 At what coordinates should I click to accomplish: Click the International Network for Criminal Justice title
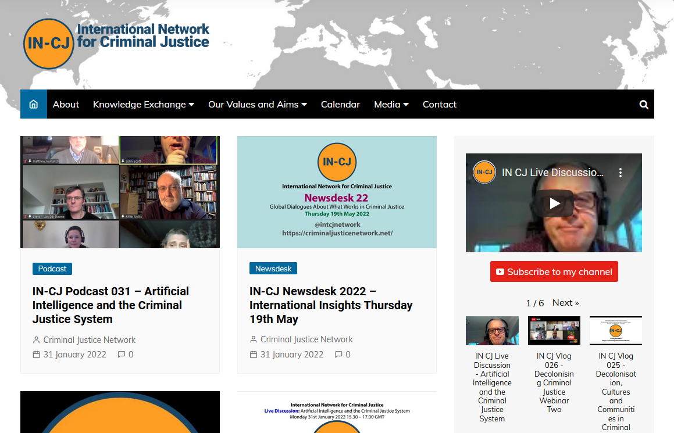(143, 35)
